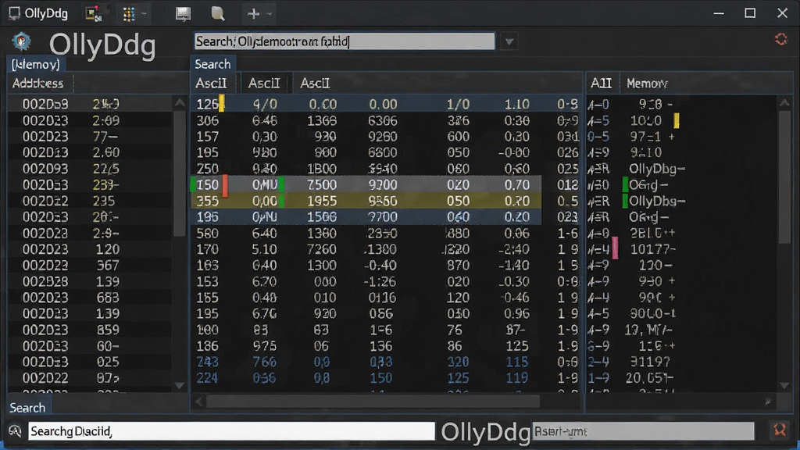Click the 10177- entry in right panel

coord(653,249)
